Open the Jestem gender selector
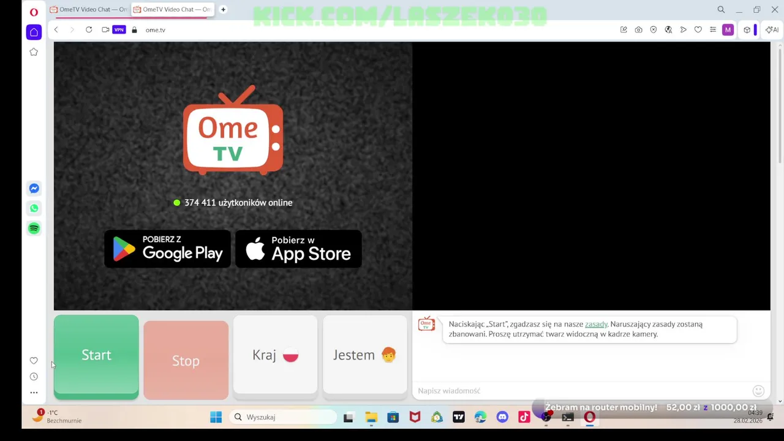 point(365,355)
